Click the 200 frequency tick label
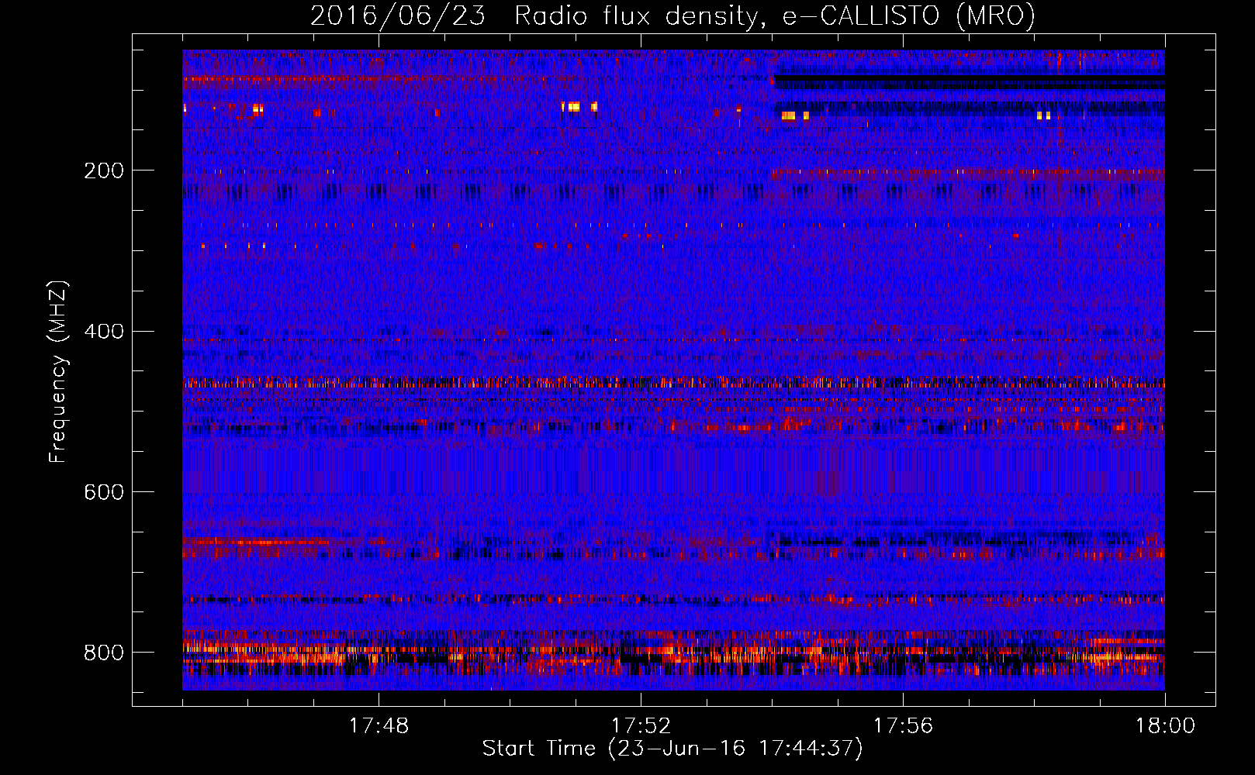 tap(103, 170)
